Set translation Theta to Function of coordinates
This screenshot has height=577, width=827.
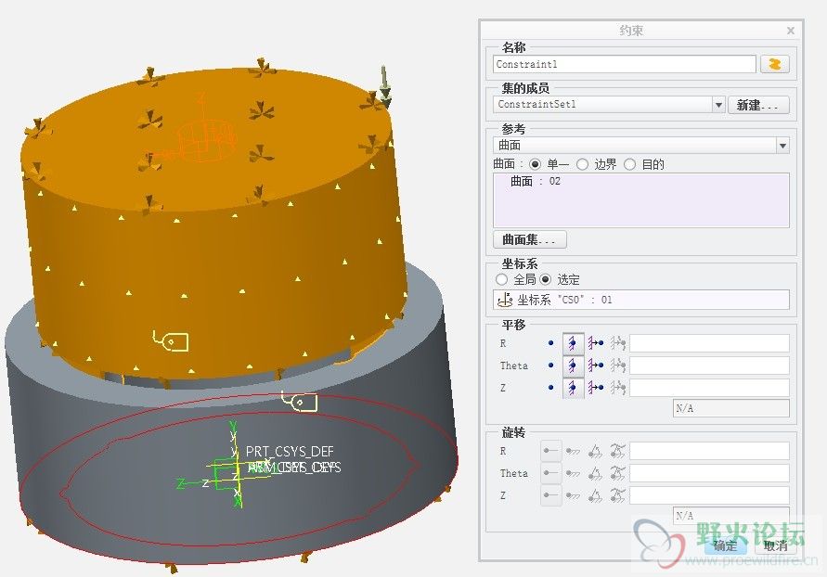tap(617, 365)
